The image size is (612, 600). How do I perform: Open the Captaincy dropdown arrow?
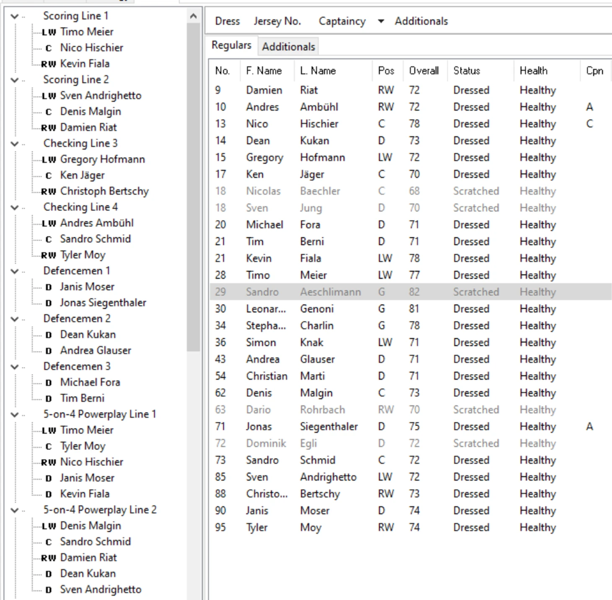coord(381,21)
